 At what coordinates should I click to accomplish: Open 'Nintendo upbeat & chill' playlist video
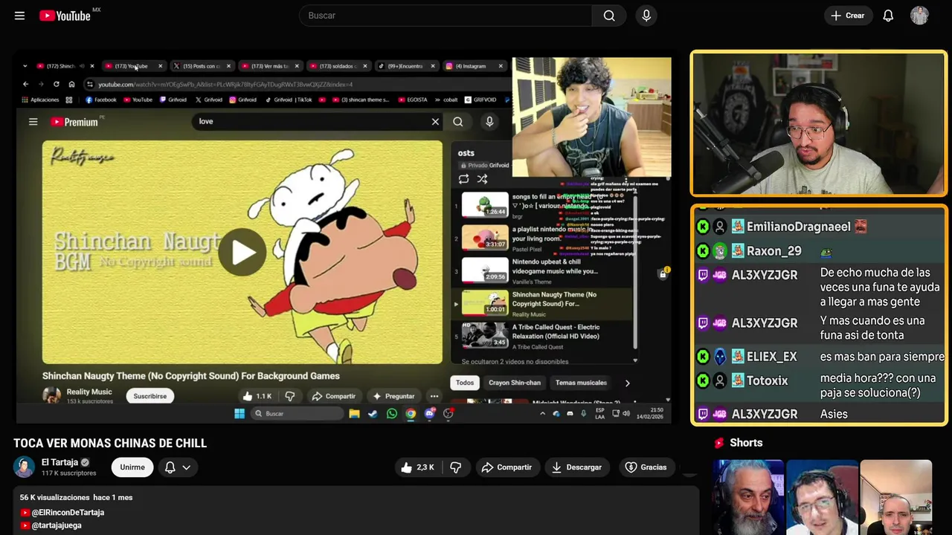(543, 271)
